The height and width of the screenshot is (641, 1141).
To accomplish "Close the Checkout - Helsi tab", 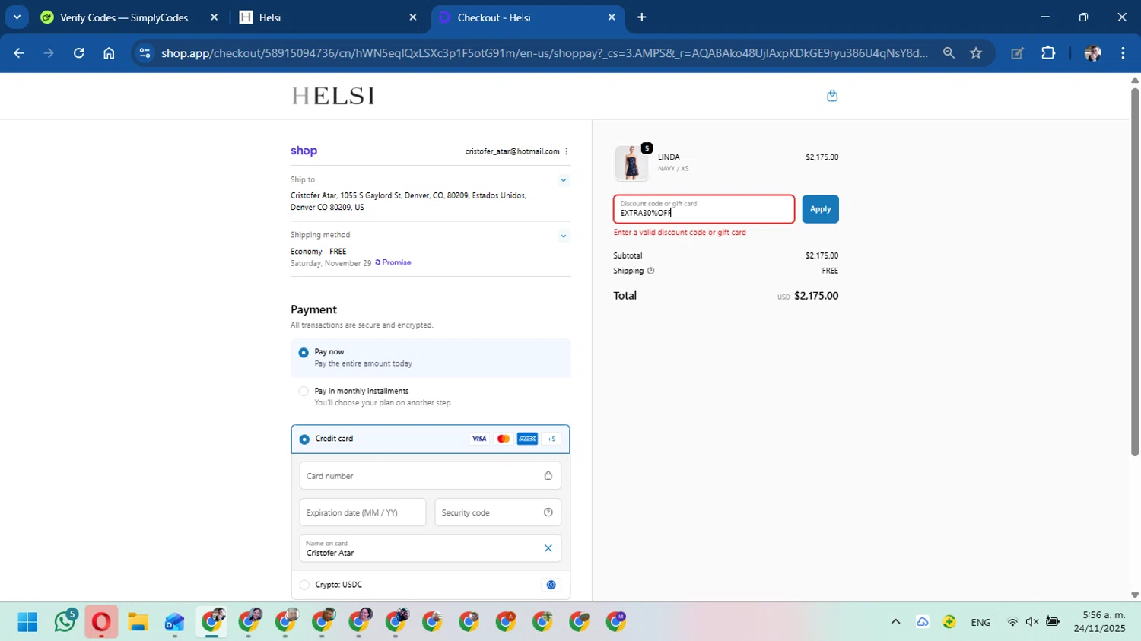I will coord(612,17).
